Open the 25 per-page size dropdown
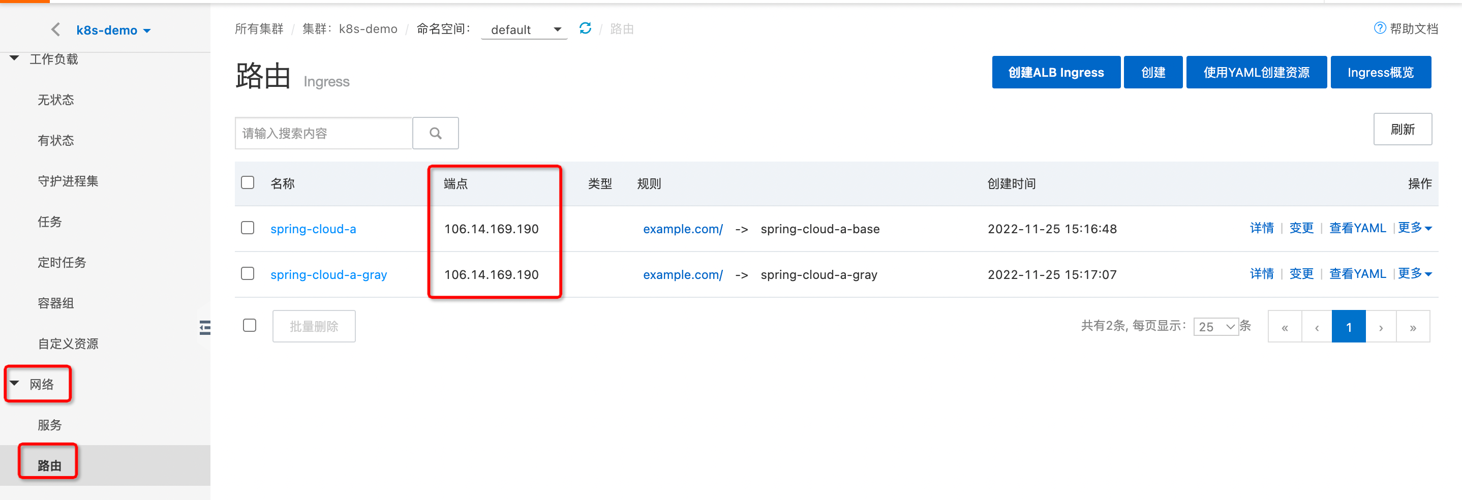The width and height of the screenshot is (1462, 500). point(1215,327)
